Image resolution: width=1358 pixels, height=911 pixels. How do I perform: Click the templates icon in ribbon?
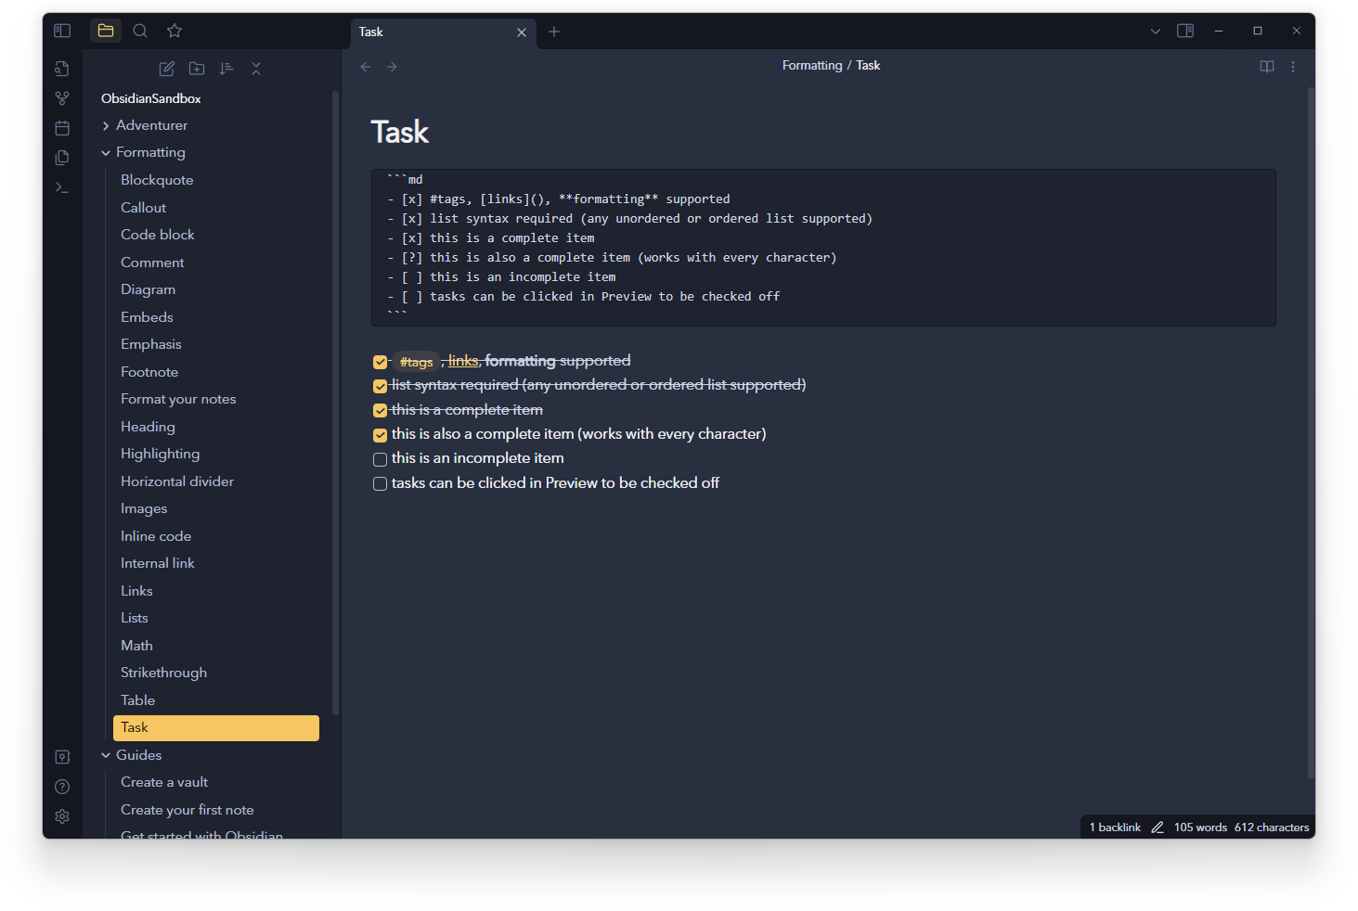(62, 158)
